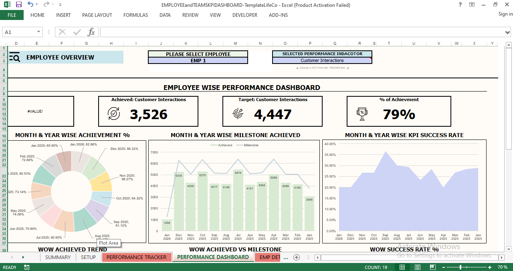This screenshot has width=513, height=271.
Task: Select column header J
Action: pos(161,43)
